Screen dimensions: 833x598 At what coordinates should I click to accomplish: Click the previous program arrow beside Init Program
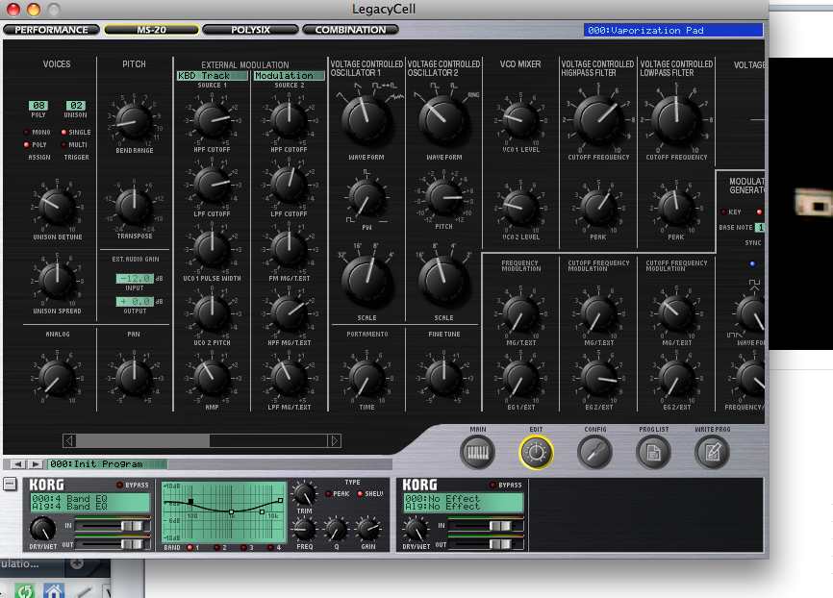(x=18, y=464)
